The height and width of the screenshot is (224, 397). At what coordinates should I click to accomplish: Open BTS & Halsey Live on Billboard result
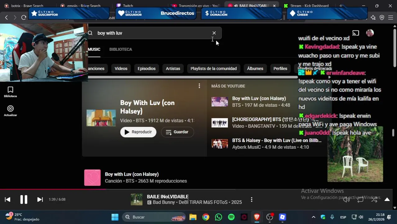click(x=277, y=140)
